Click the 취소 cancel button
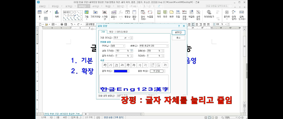283x119 pixels. tap(178, 38)
